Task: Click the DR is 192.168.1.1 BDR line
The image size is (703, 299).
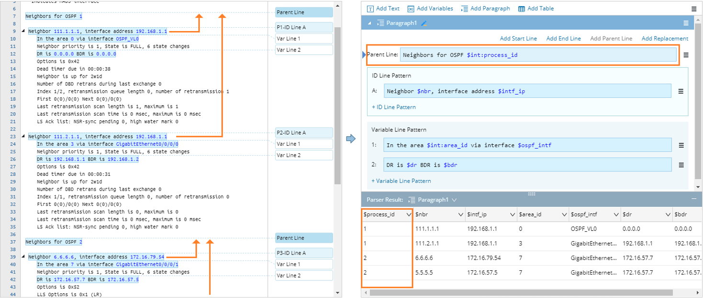Action: coord(88,159)
